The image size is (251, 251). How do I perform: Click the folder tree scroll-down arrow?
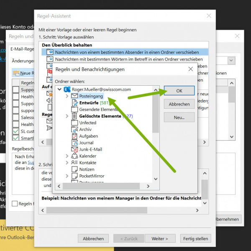pyautogui.click(x=156, y=179)
